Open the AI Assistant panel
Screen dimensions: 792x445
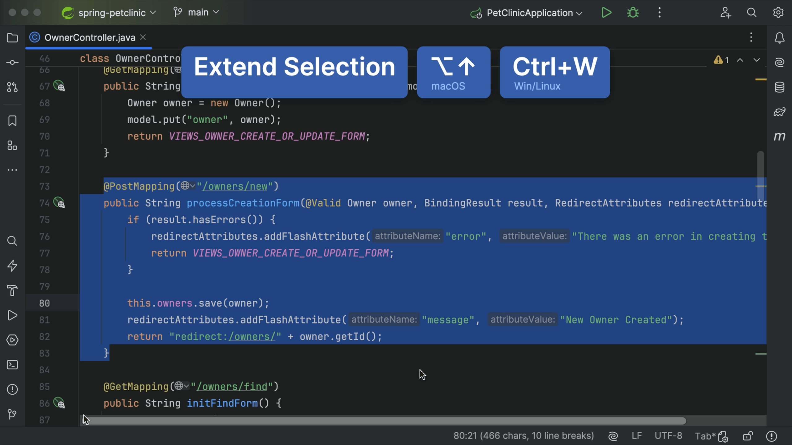[779, 62]
